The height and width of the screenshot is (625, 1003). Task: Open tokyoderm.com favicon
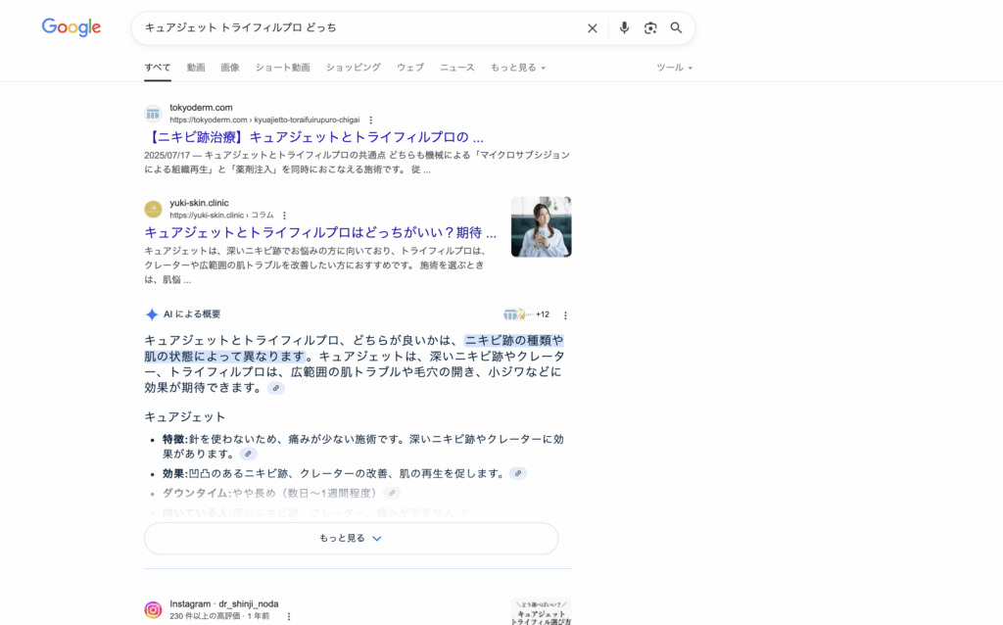pyautogui.click(x=153, y=114)
